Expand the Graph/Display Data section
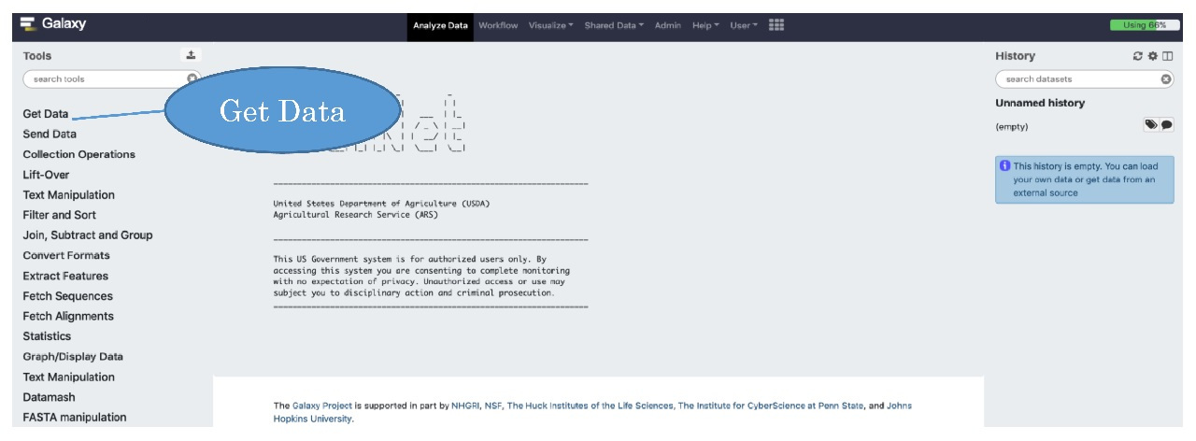Screen dimensions: 1196x441 (x=73, y=357)
